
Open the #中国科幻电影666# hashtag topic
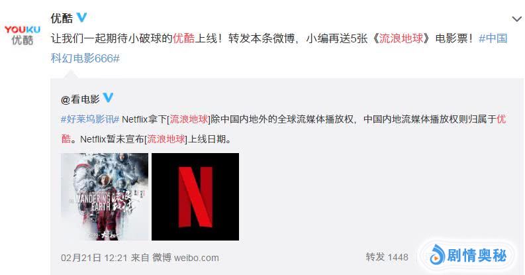279,48
